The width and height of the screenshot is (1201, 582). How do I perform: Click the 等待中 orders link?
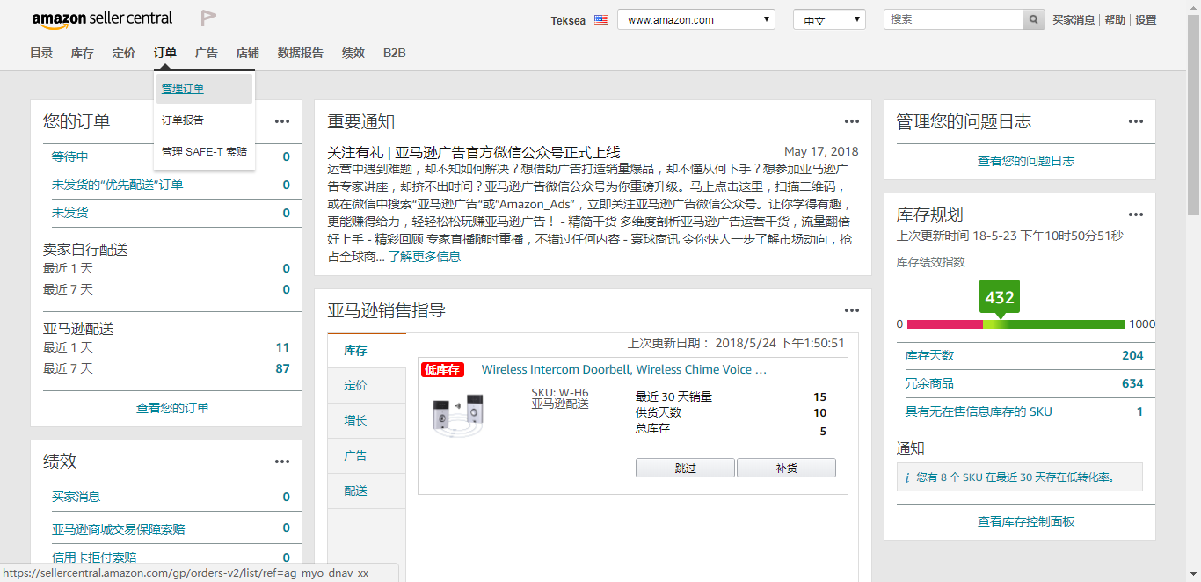(69, 157)
